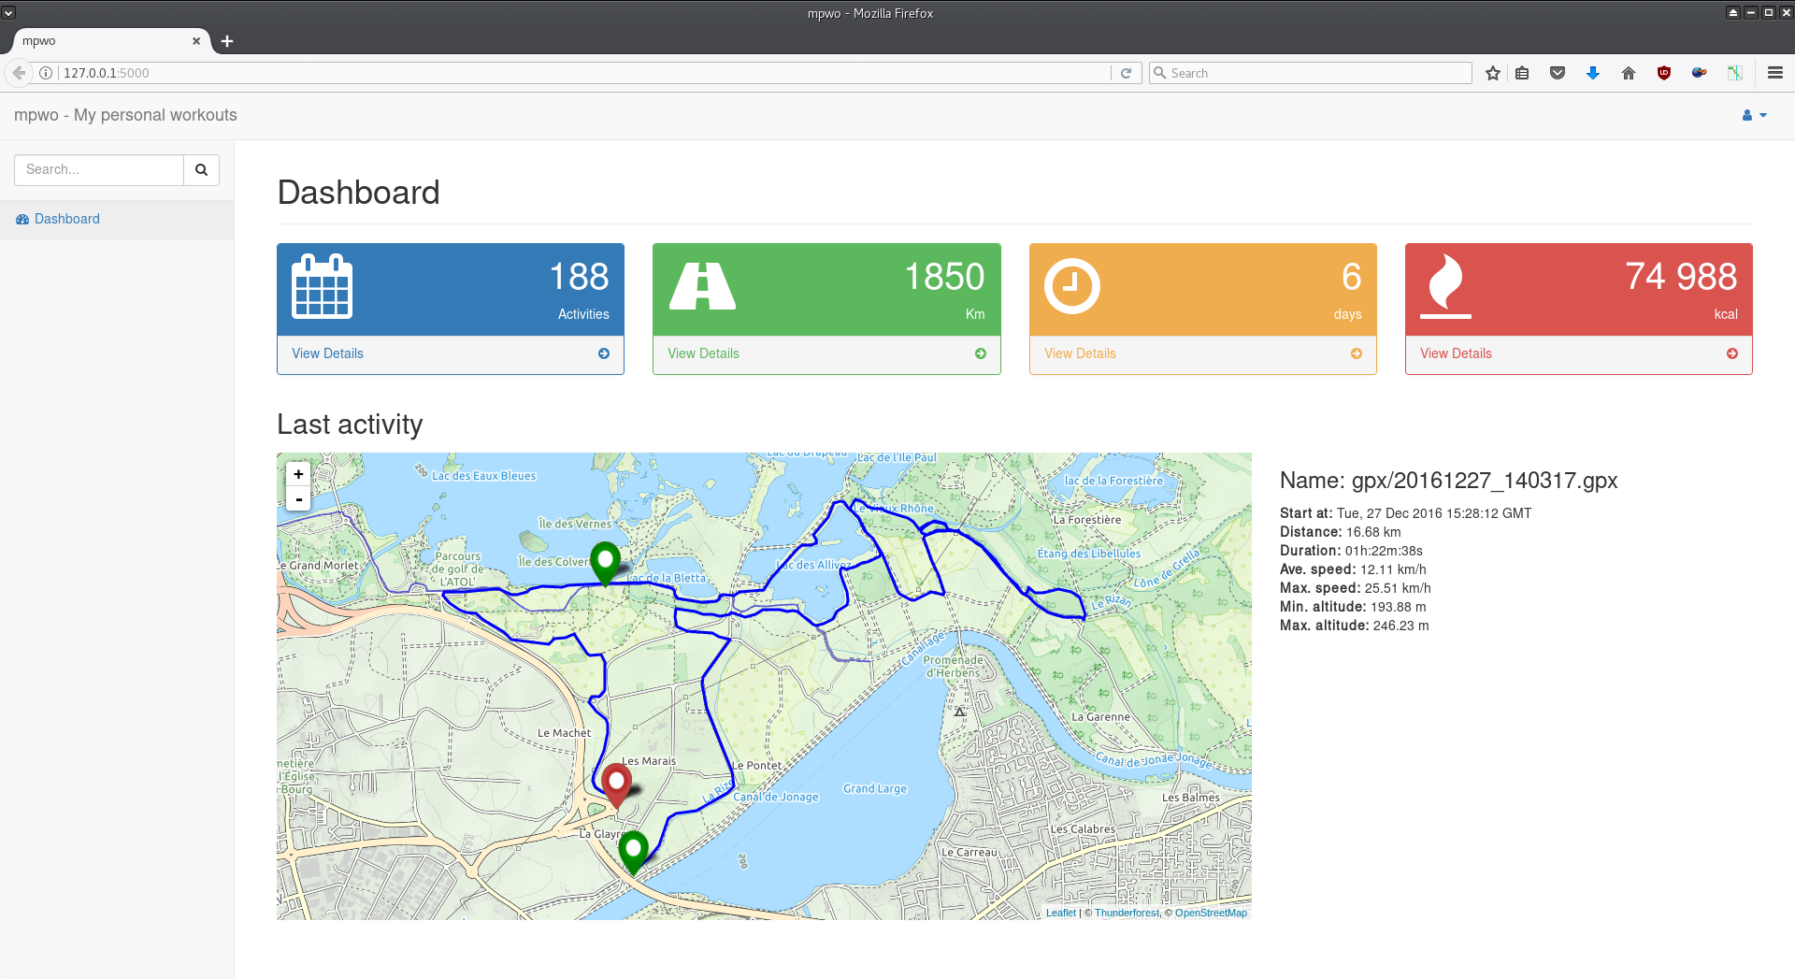Click the 188 Activities count

pyautogui.click(x=579, y=277)
